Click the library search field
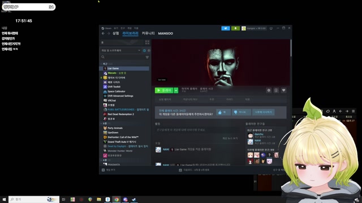This screenshot has height=203, width=362. click(x=123, y=57)
